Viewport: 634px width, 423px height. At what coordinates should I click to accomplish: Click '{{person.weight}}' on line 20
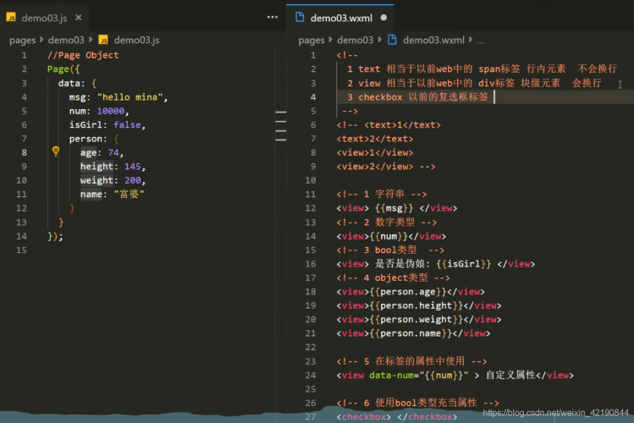(x=416, y=319)
